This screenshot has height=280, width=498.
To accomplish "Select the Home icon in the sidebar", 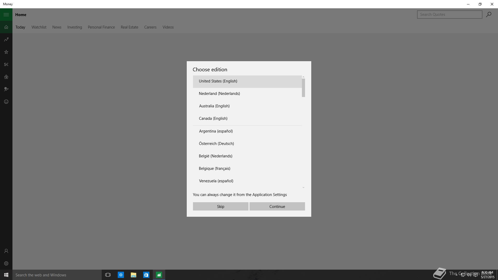I will click(6, 27).
